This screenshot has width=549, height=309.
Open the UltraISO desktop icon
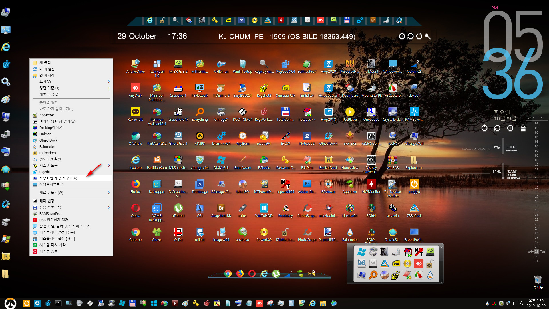click(242, 187)
